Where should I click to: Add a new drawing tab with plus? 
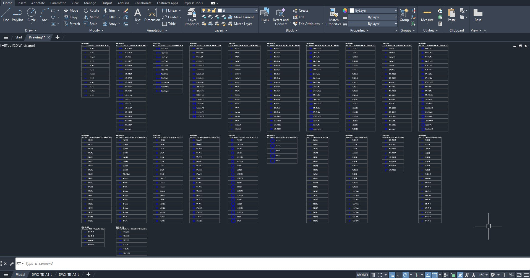coord(58,37)
